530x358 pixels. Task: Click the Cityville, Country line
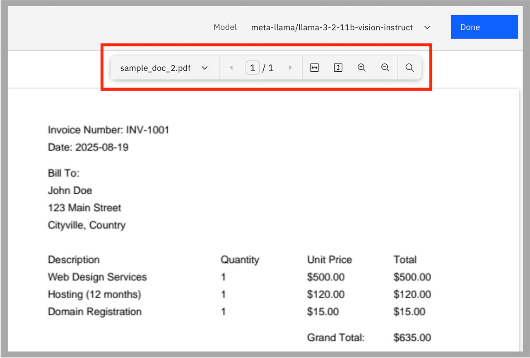click(x=87, y=225)
